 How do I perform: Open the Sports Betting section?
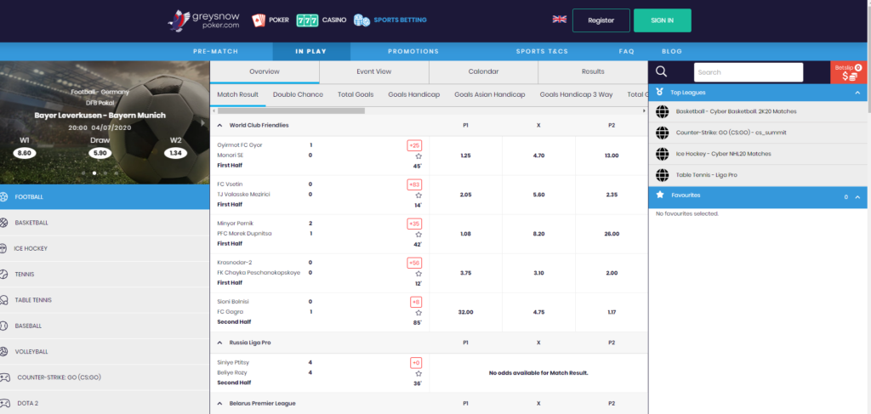390,20
